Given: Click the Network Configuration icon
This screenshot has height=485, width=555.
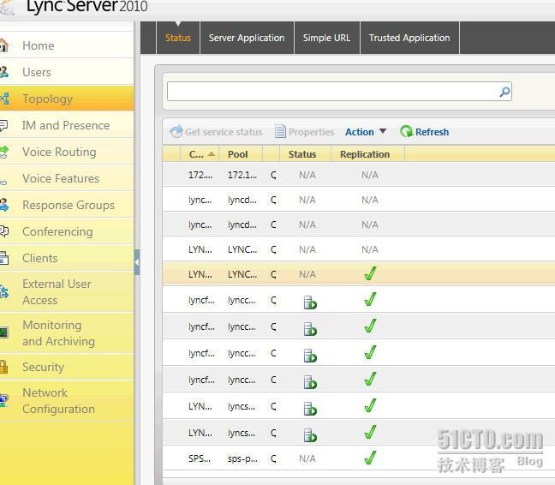Looking at the screenshot, I should [4, 400].
